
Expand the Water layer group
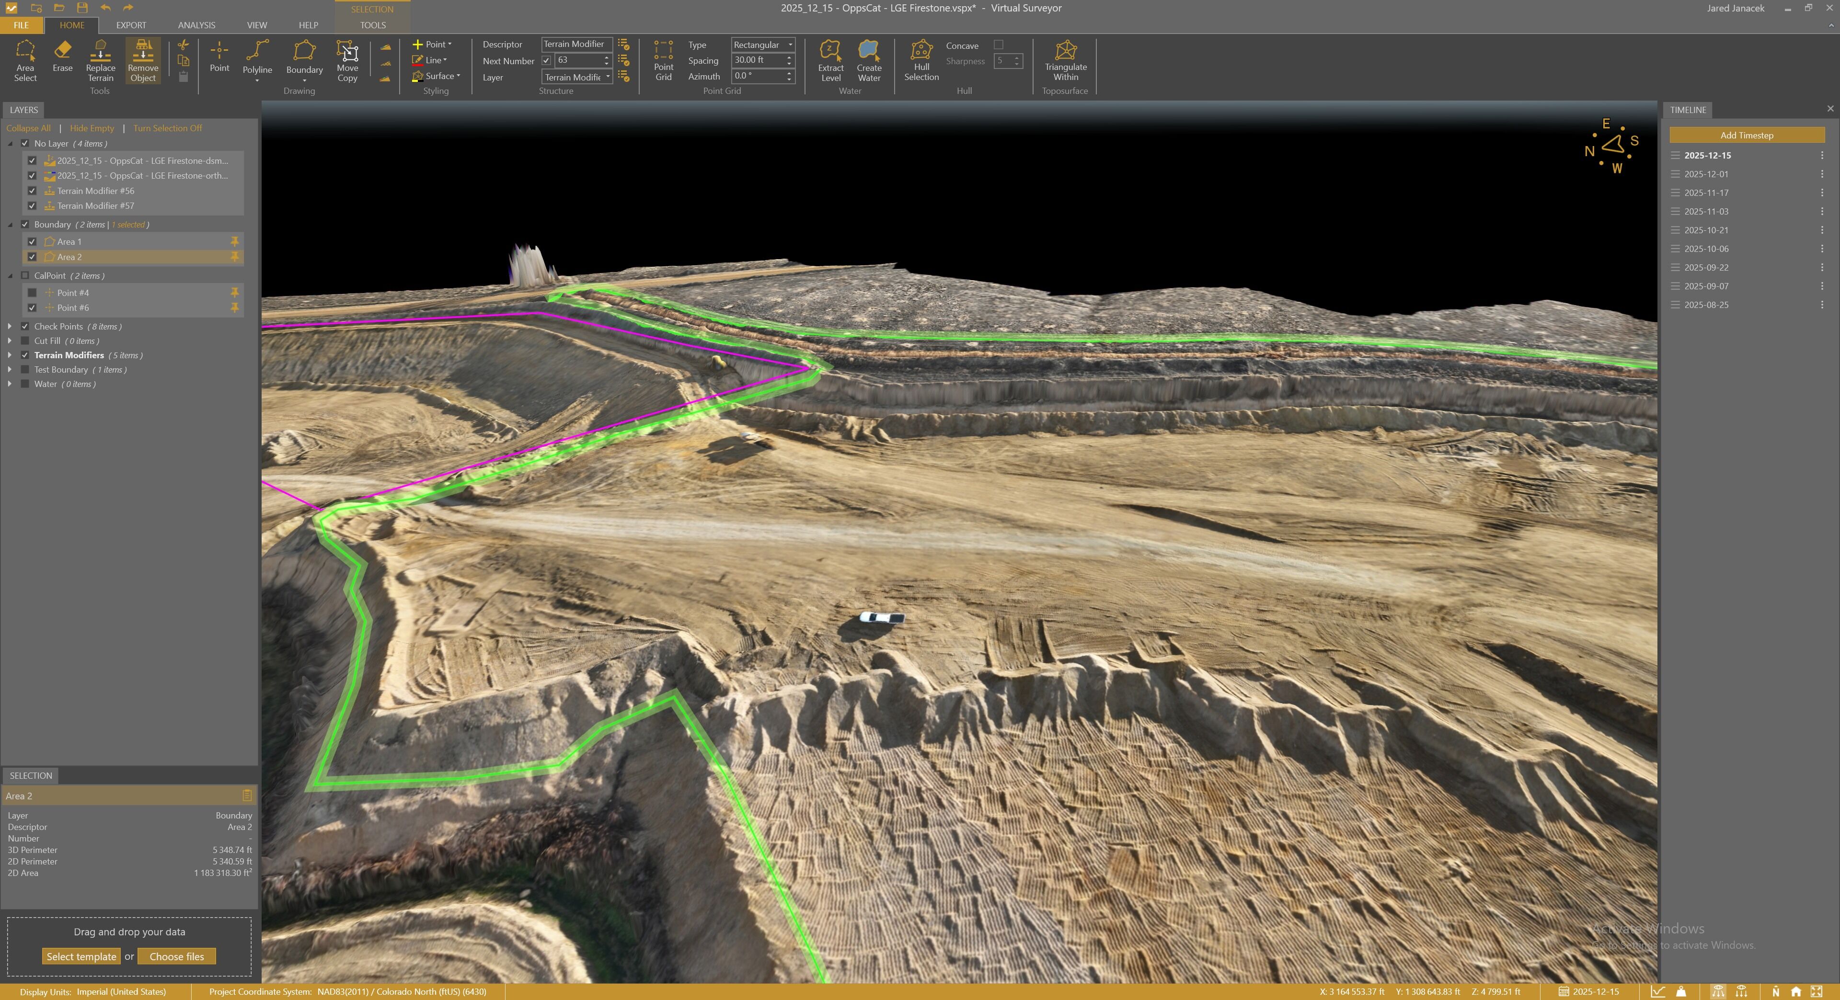point(9,384)
